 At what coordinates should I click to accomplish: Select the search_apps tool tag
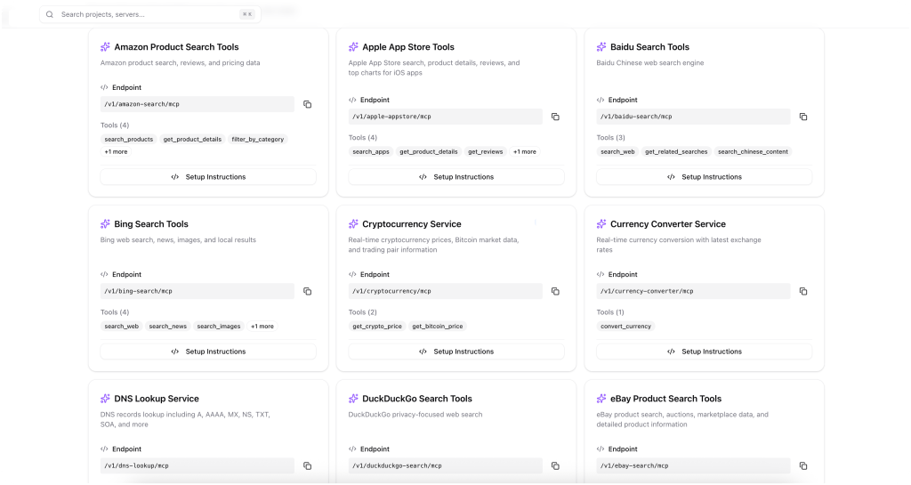371,152
